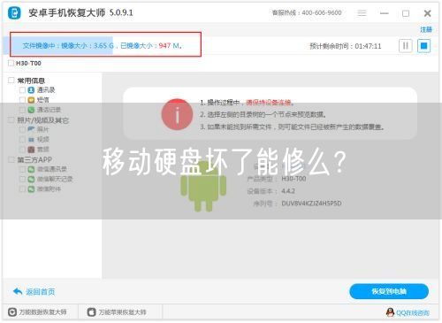
Task: Click the 音频 audio icon
Action: (31, 150)
